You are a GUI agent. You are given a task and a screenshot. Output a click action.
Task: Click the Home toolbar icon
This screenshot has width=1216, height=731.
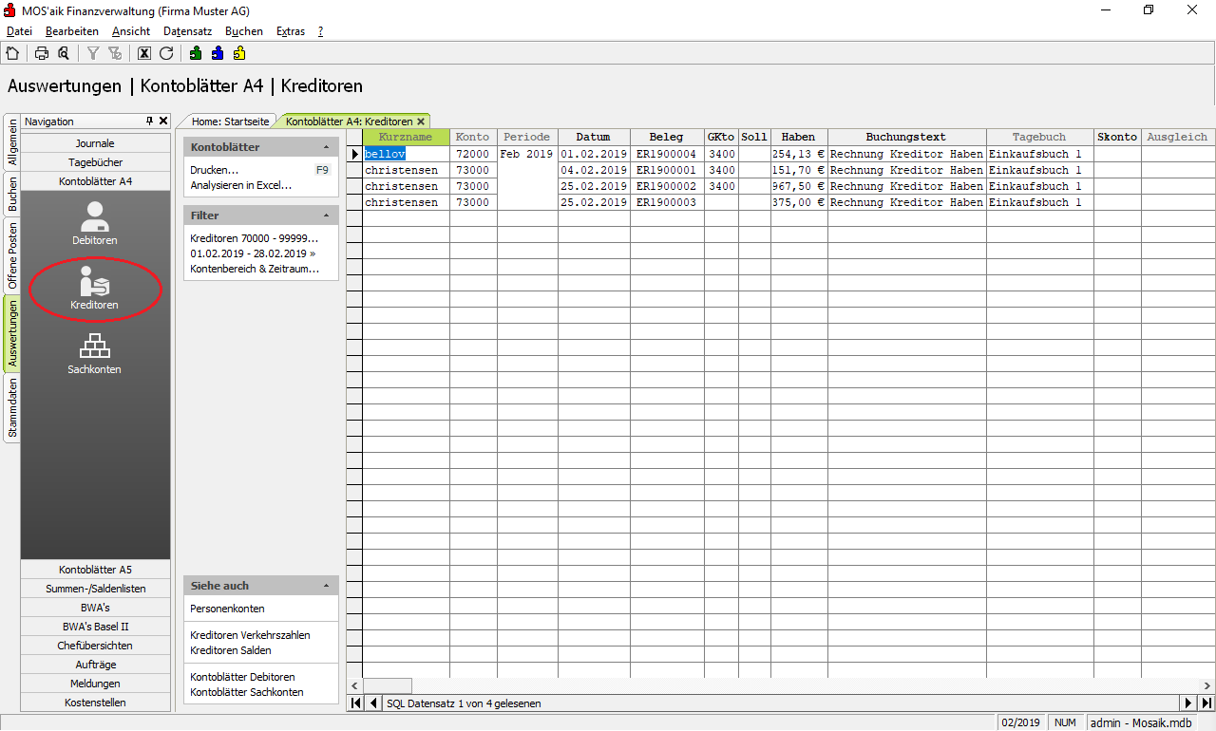(12, 54)
